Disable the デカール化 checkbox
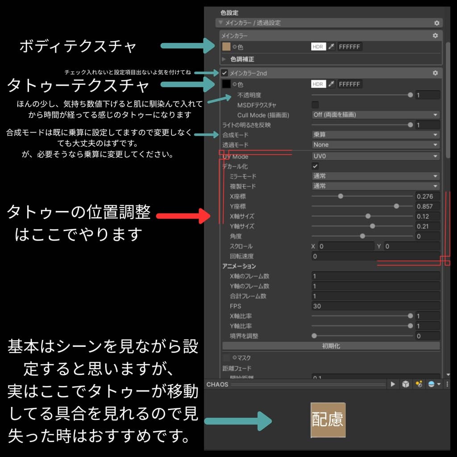 click(x=315, y=166)
